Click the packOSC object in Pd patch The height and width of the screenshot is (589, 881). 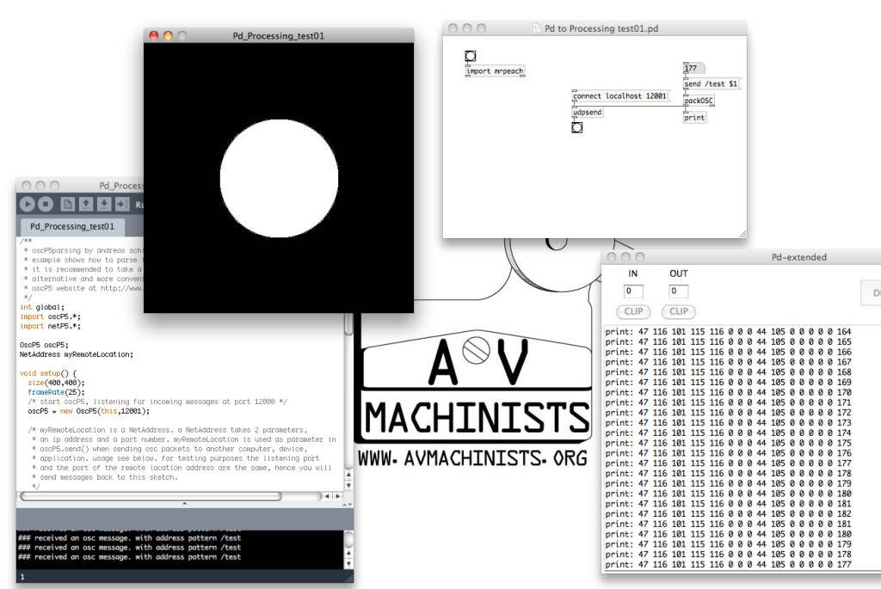tap(699, 101)
